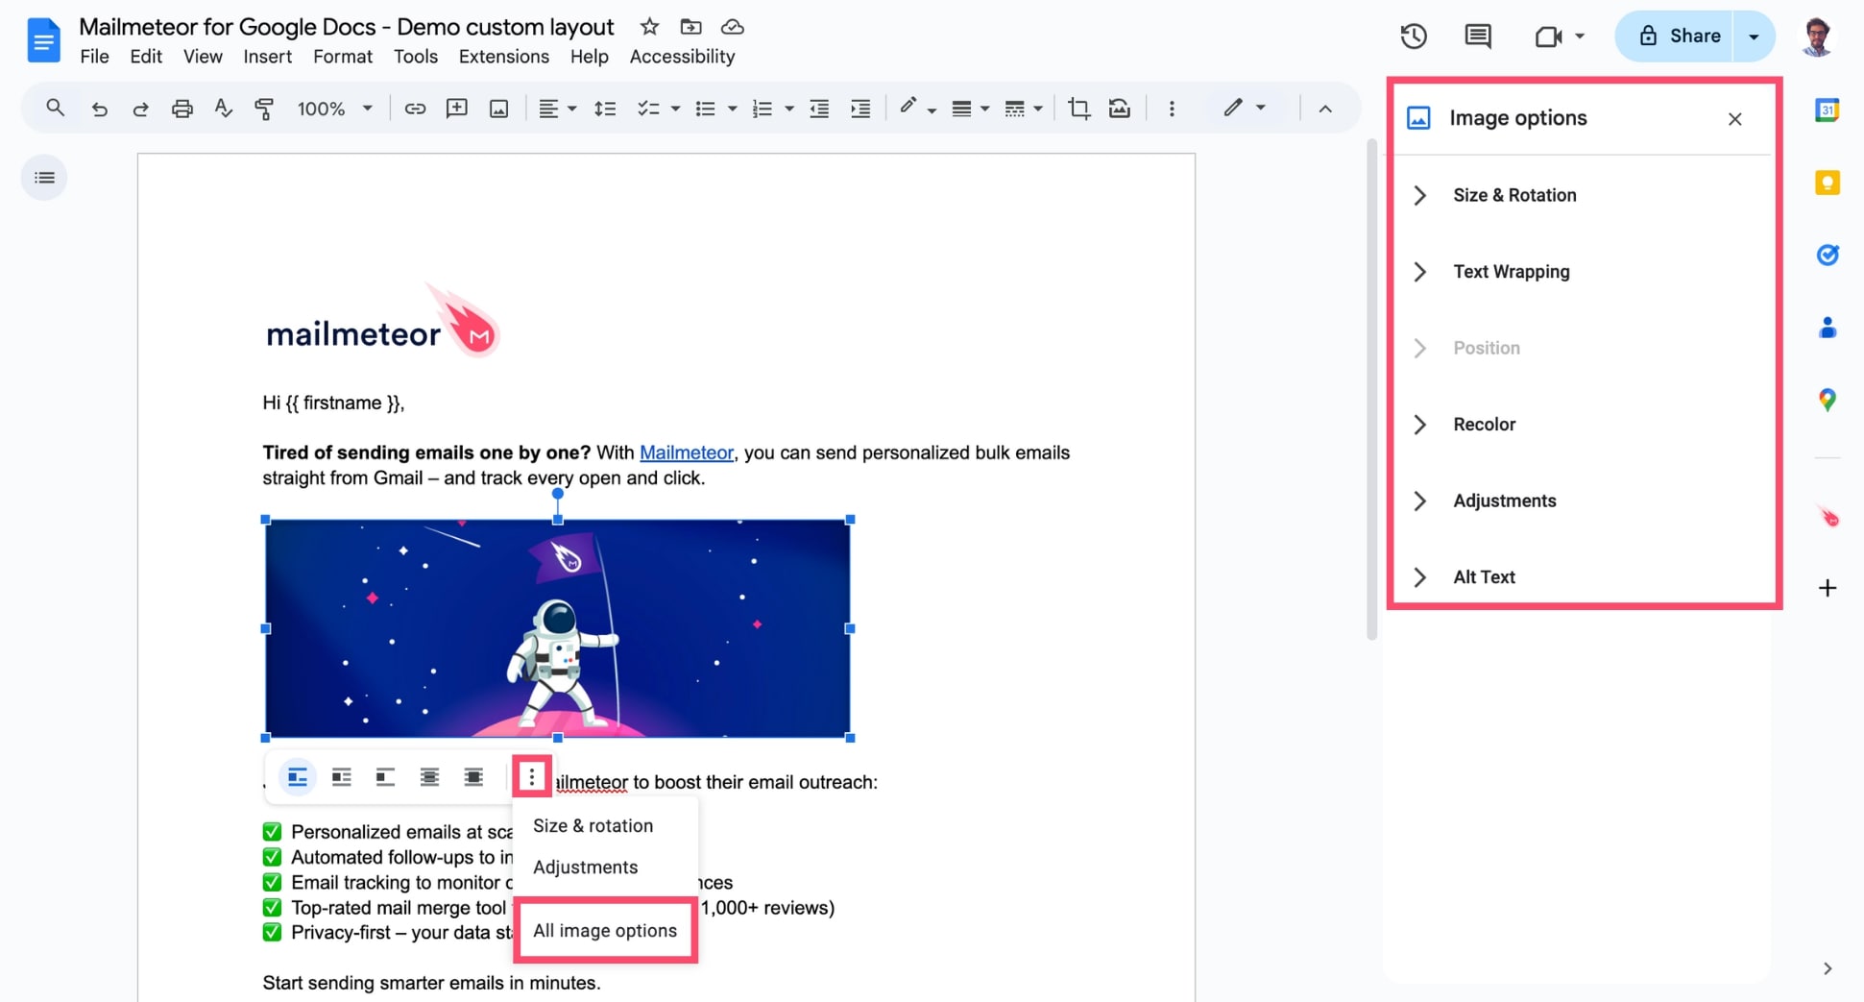Screen dimensions: 1864x1002
Task: Crop the selected image
Action: pos(1078,109)
